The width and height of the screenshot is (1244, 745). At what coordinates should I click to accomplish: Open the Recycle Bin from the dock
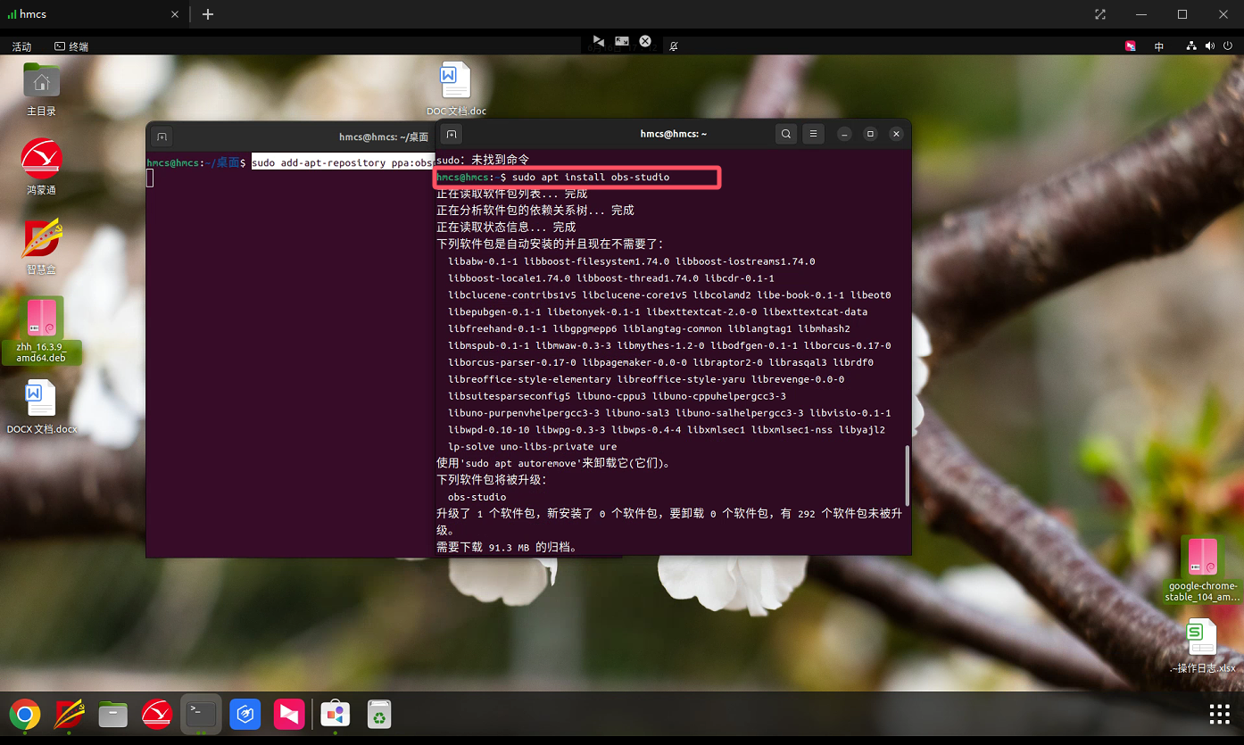pyautogui.click(x=379, y=714)
